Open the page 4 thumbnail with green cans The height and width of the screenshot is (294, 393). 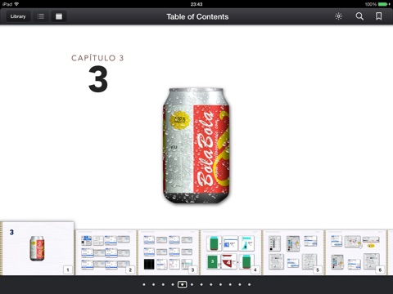231,252
